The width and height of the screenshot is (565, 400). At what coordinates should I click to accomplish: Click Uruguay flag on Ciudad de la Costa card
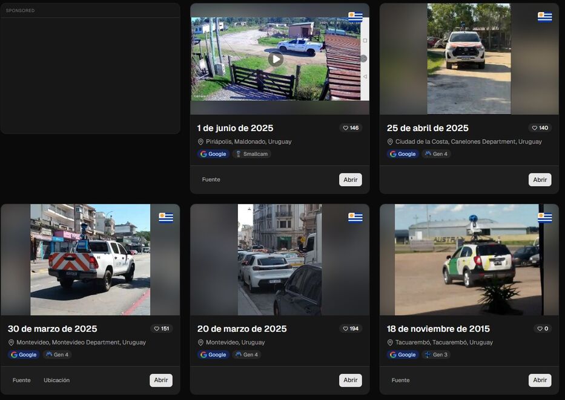tap(545, 17)
